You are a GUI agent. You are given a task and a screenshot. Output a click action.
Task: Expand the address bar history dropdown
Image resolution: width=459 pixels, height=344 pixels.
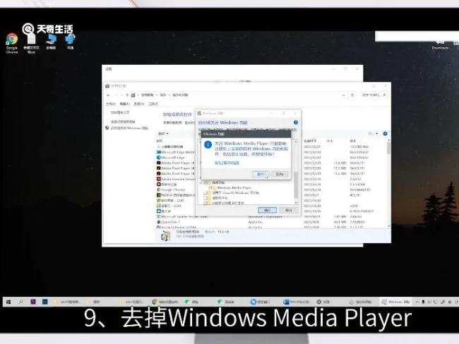click(343, 95)
